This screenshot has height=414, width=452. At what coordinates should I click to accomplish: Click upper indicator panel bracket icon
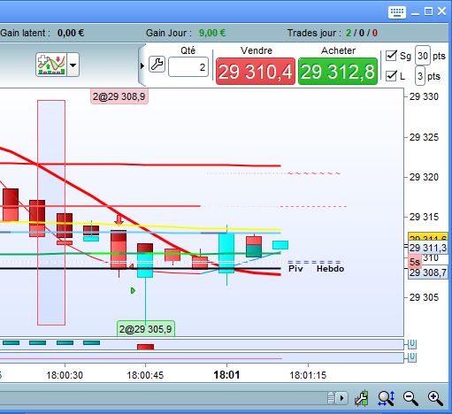412,344
